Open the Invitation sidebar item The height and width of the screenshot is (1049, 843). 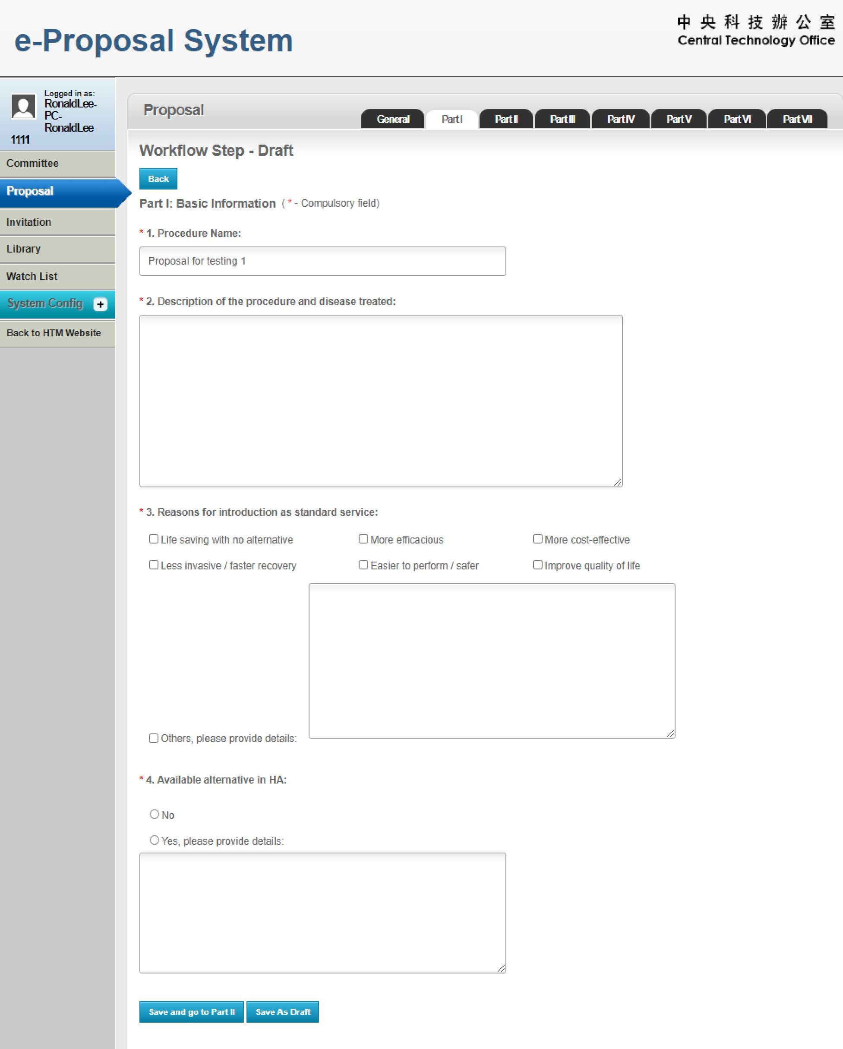[x=57, y=222]
